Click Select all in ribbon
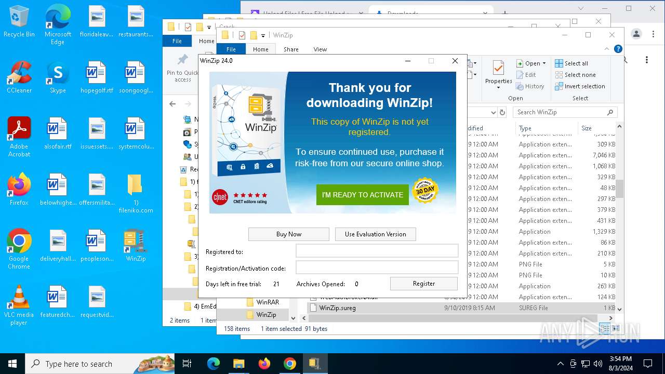This screenshot has width=665, height=374. click(571, 63)
